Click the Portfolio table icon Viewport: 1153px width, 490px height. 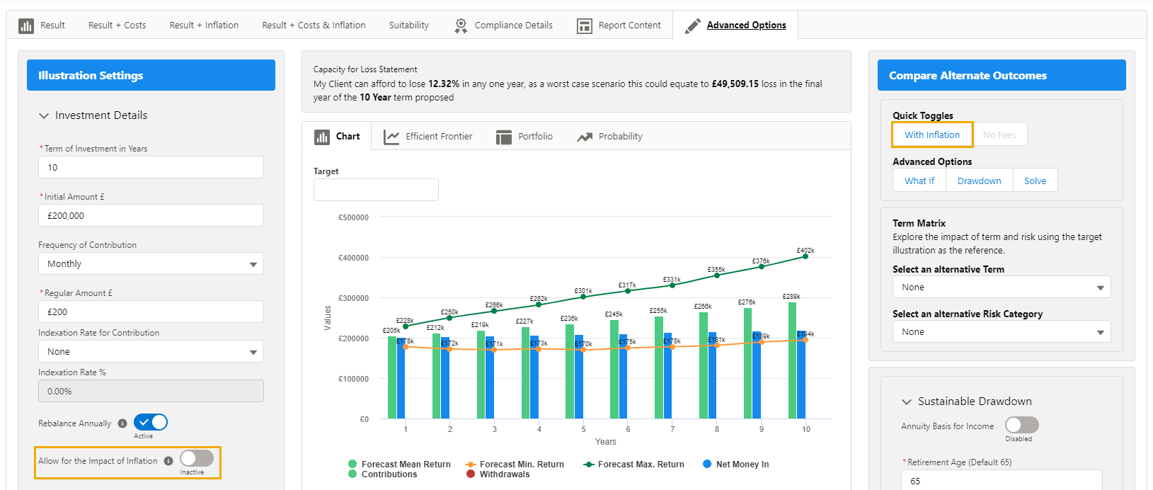503,137
